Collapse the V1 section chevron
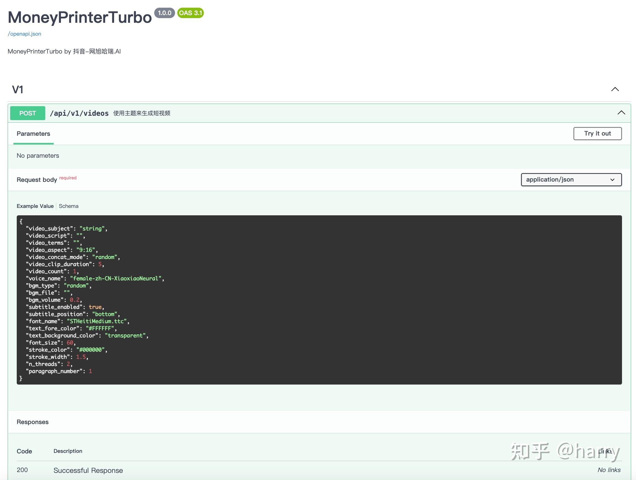This screenshot has height=480, width=636. tap(615, 89)
